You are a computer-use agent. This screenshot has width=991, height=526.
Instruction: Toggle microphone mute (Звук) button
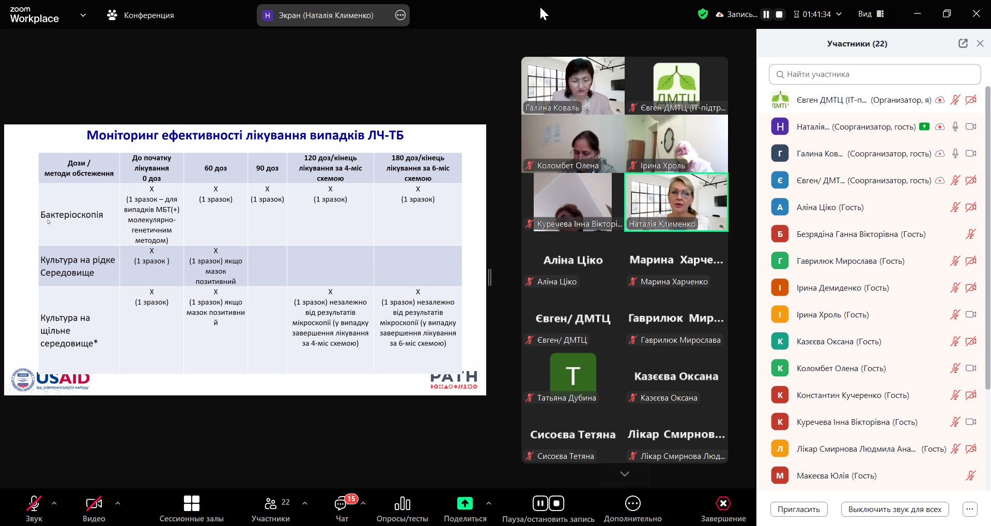click(34, 503)
